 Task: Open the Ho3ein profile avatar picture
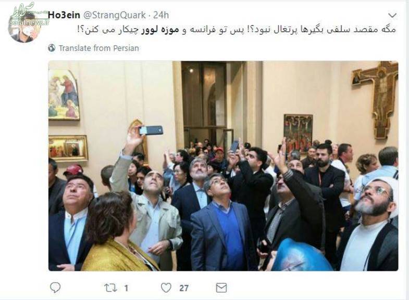(x=24, y=28)
